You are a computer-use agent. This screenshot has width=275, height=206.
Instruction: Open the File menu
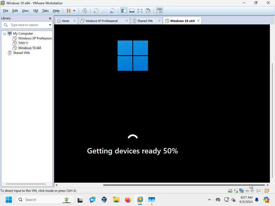[x=6, y=11]
